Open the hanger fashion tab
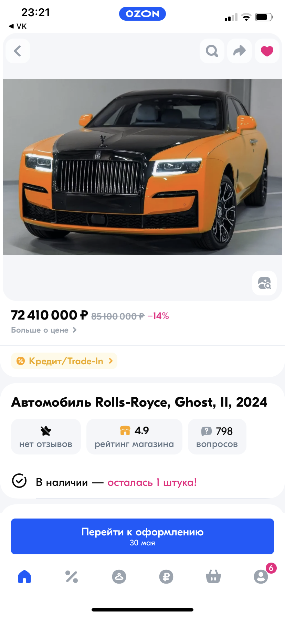Screen dimensions: 285x617 119,576
